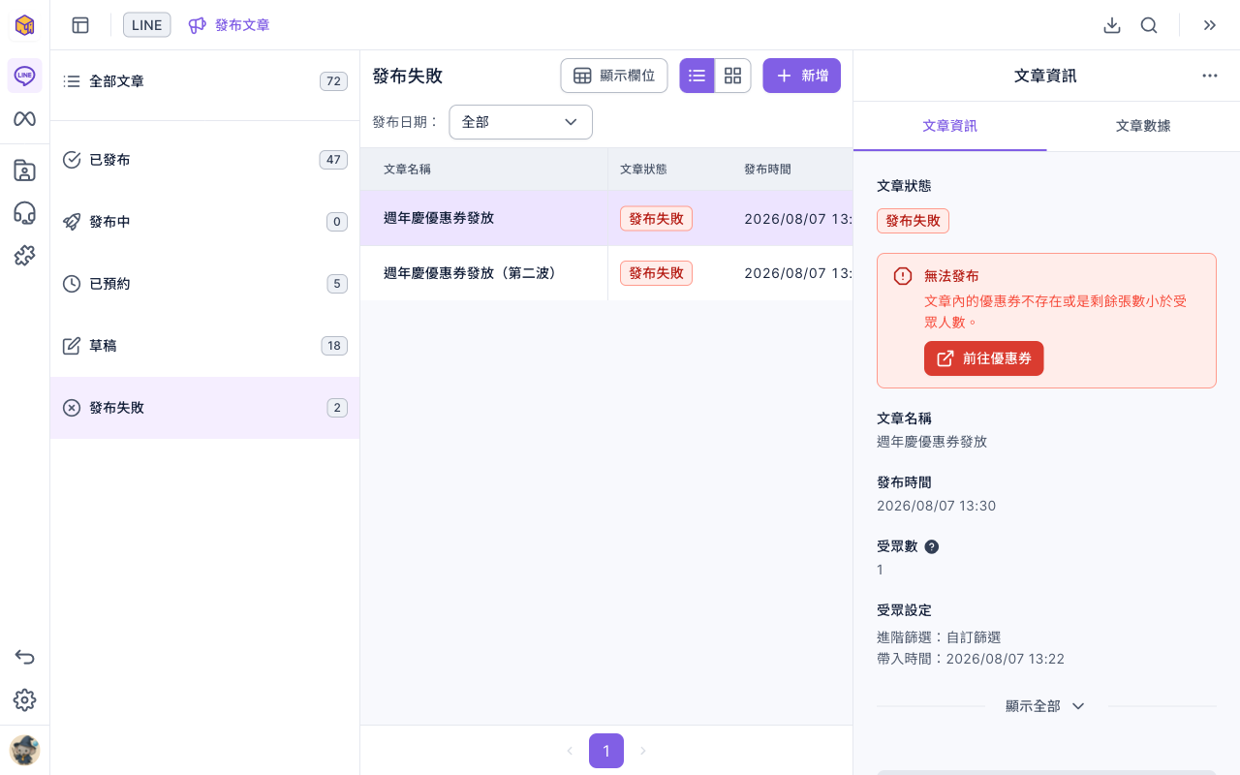Click 發布失敗 badge in first row
This screenshot has width=1240, height=775.
point(656,219)
